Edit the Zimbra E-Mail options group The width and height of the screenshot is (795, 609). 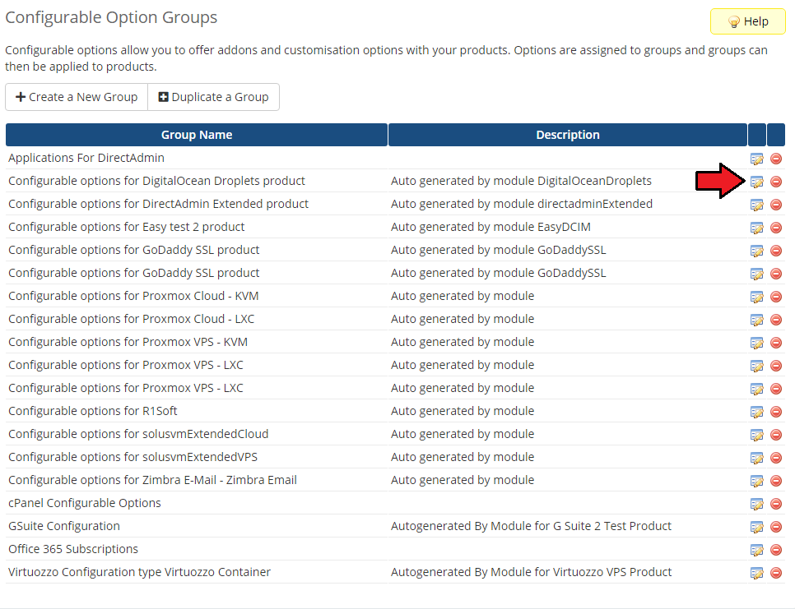tap(757, 481)
